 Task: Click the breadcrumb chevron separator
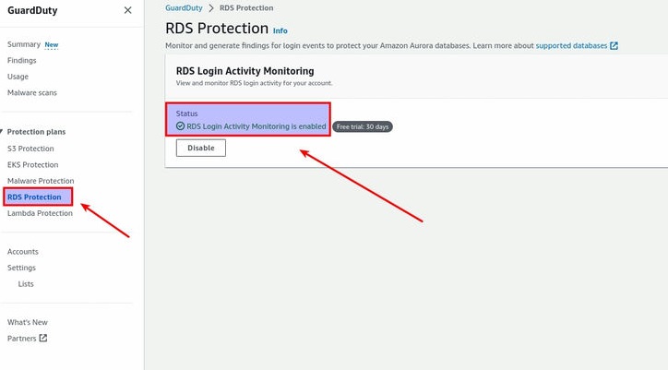point(210,8)
